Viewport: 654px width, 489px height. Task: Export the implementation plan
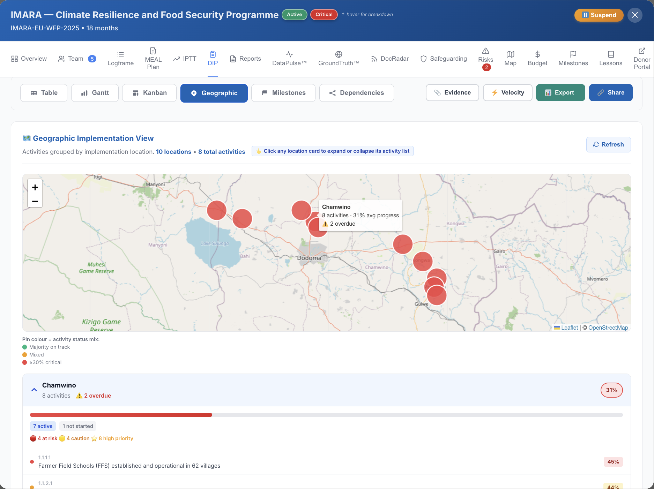(x=560, y=92)
